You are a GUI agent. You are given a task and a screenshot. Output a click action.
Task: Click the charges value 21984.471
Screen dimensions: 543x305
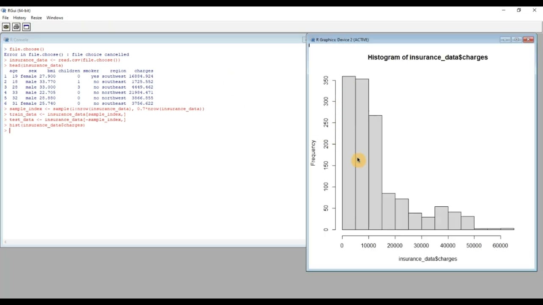tap(141, 92)
